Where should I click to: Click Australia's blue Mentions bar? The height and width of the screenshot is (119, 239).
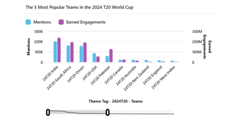[x=133, y=61]
